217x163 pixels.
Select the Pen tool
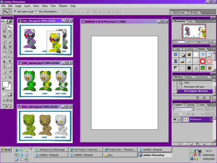tap(5, 67)
